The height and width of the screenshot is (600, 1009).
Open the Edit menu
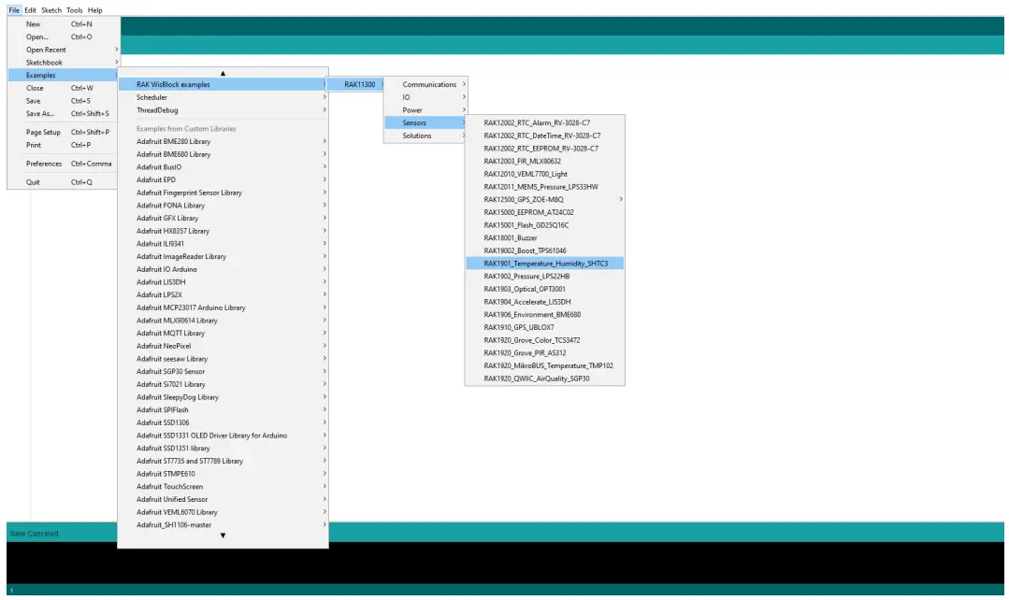[30, 10]
